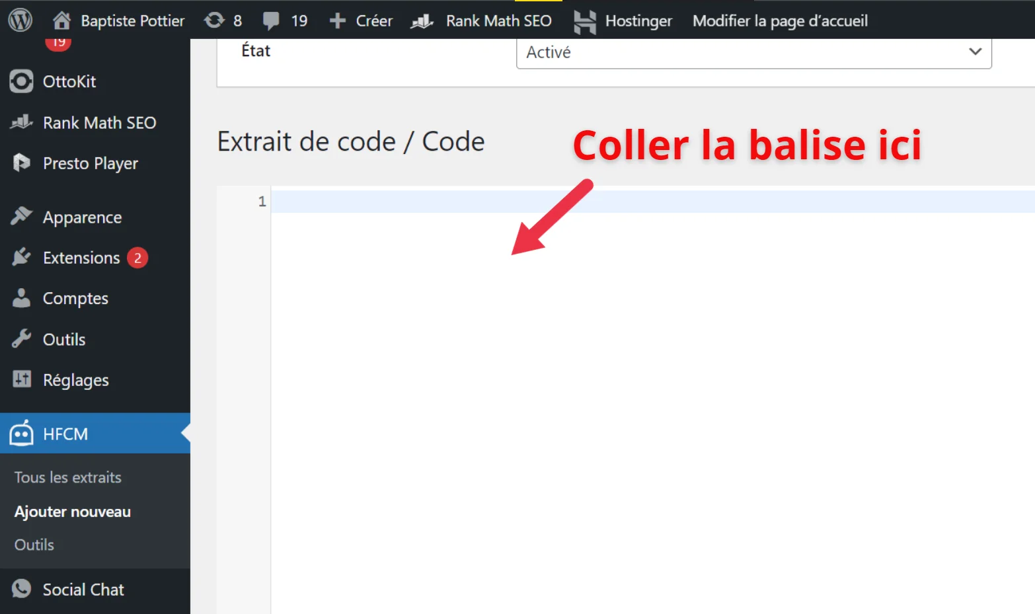1035x614 pixels.
Task: Open Extensions via the plugin icon
Action: [x=20, y=257]
